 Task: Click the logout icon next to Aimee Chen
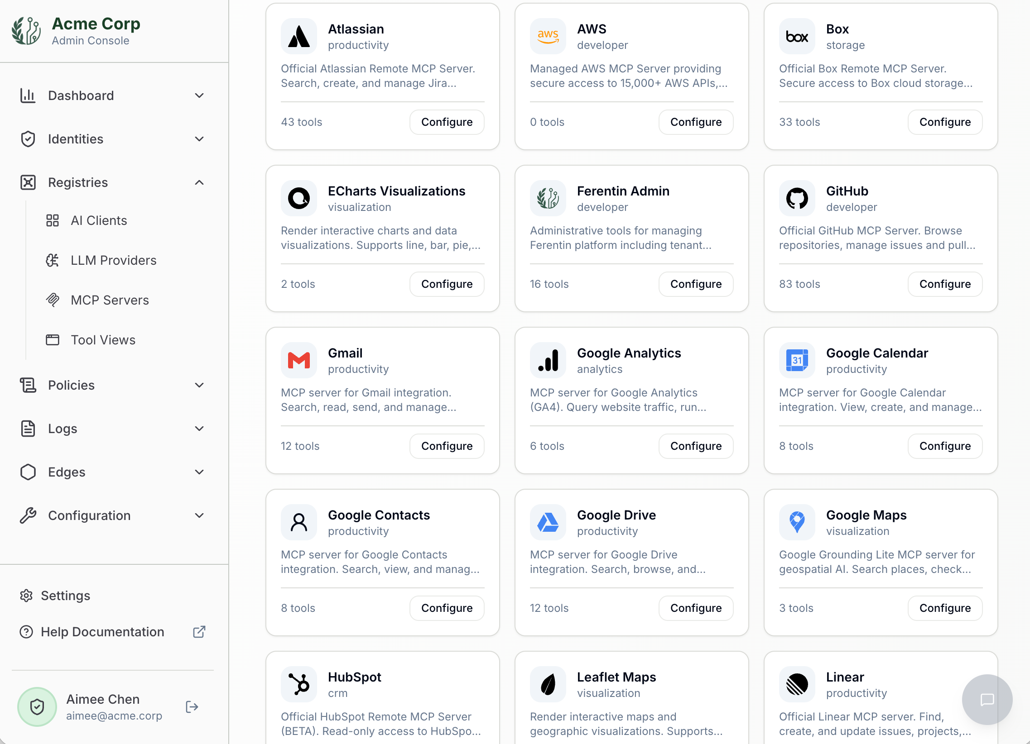192,707
